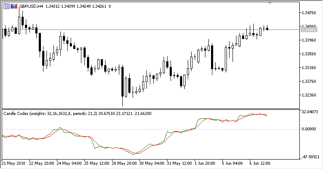Screen dimensions: 323x169
Task: Click the 21 May 2018 date label
Action: pyautogui.click(x=13, y=163)
